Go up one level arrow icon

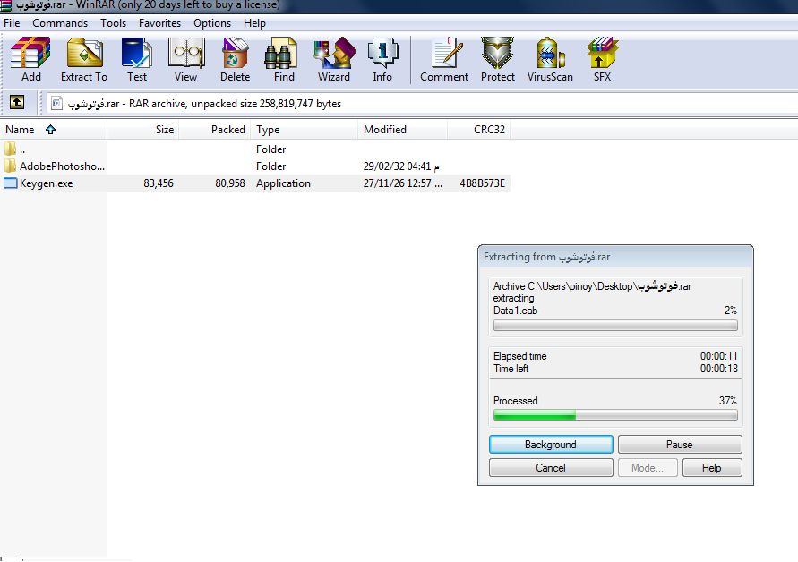click(17, 103)
